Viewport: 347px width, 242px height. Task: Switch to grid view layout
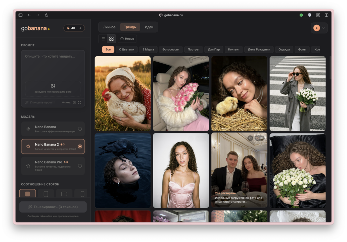coord(111,39)
